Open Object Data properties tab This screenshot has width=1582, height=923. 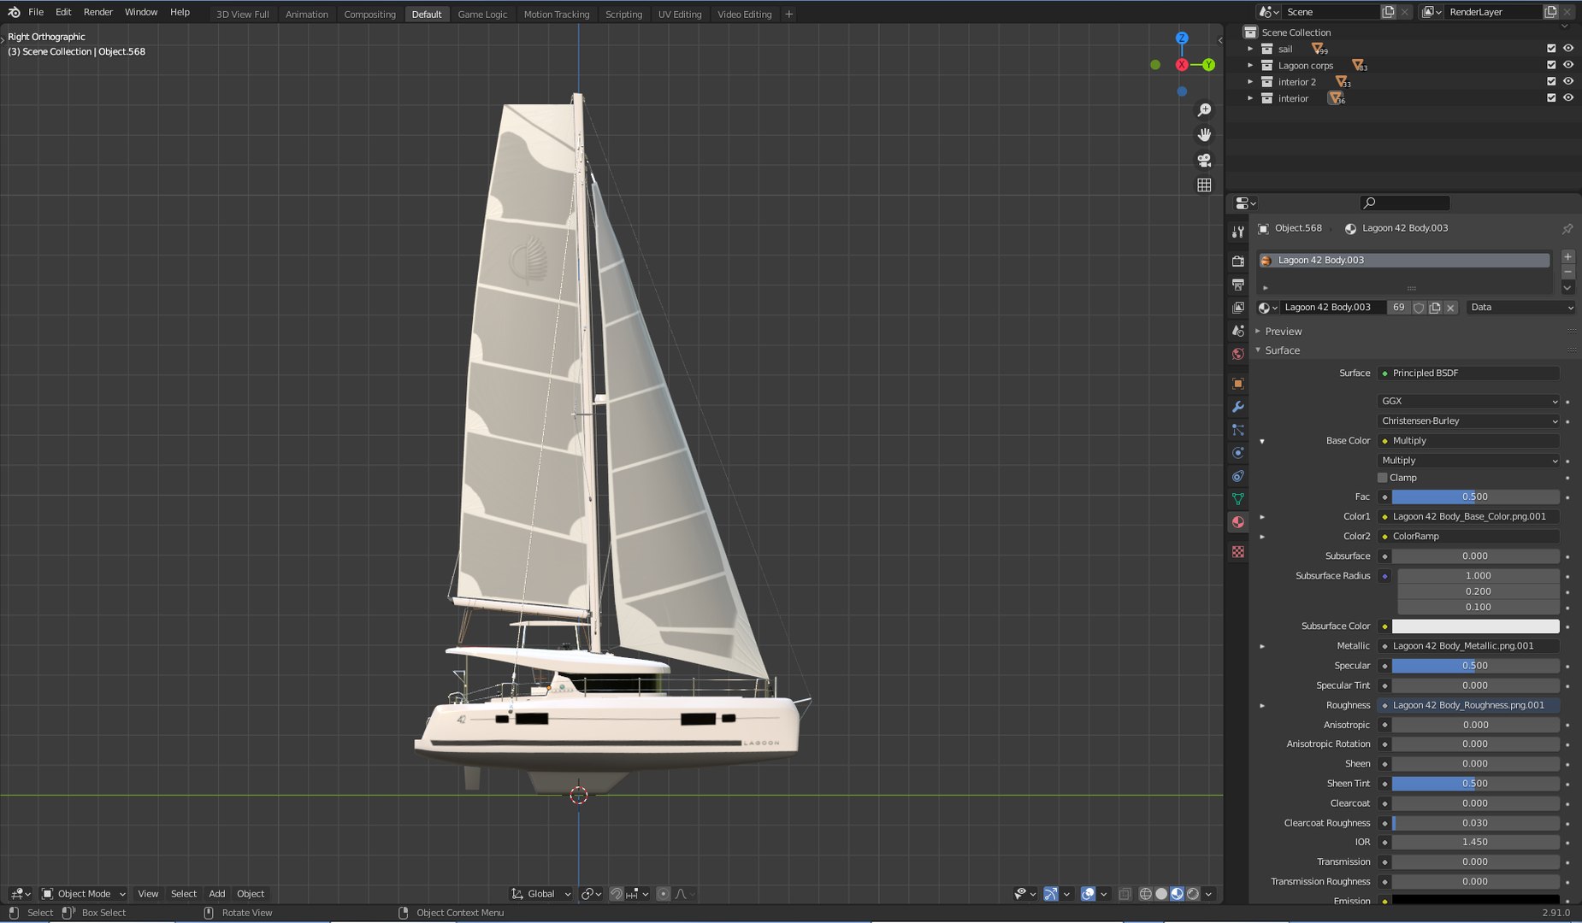point(1237,499)
